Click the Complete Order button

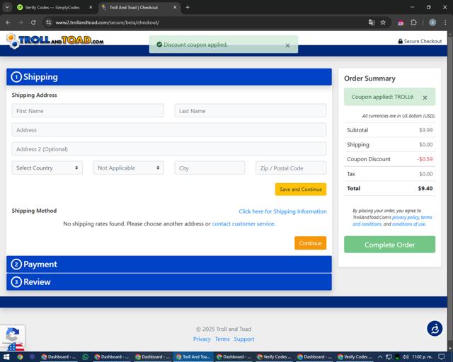click(x=389, y=245)
